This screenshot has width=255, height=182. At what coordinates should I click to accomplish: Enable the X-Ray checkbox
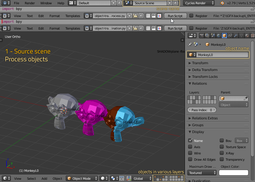click(x=222, y=153)
